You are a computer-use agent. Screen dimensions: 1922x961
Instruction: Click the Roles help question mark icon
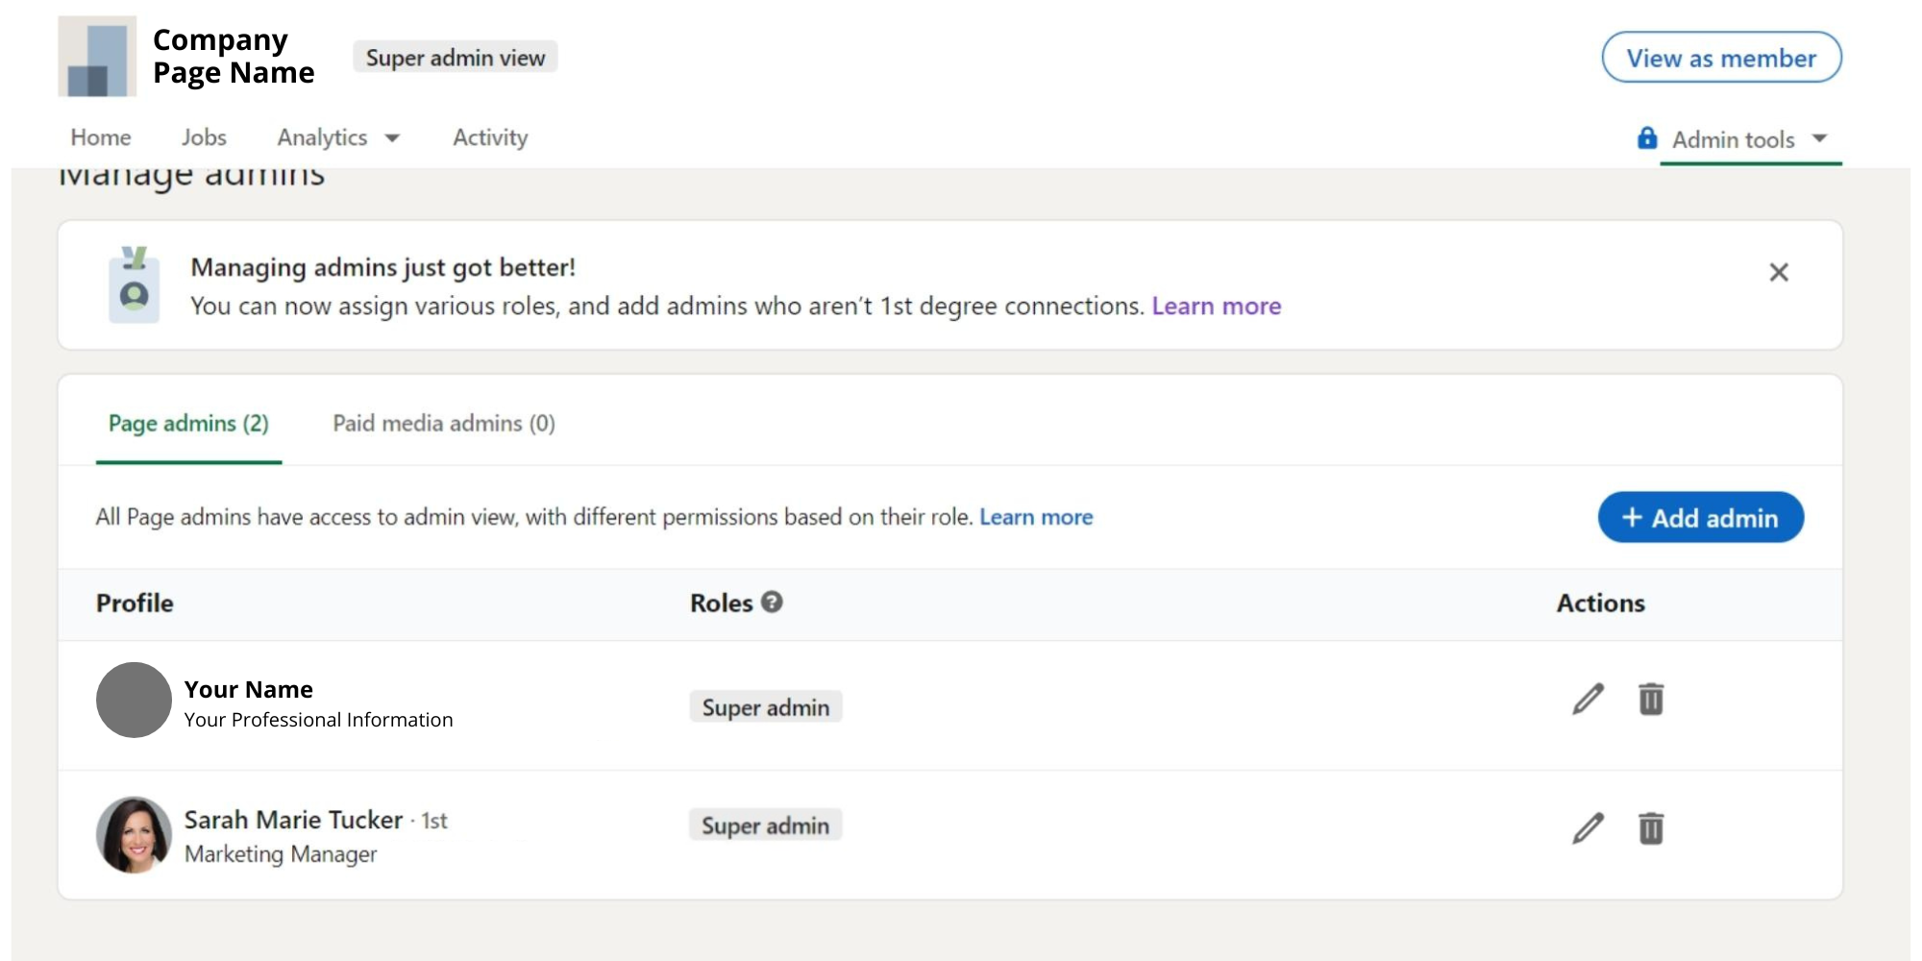click(x=772, y=602)
